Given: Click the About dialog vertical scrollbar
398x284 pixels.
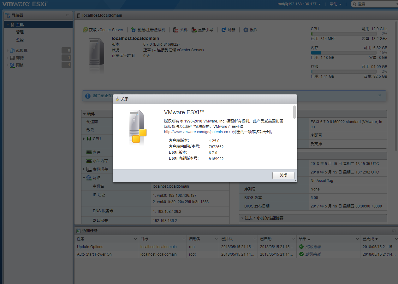Looking at the screenshot, I should coord(294,112).
